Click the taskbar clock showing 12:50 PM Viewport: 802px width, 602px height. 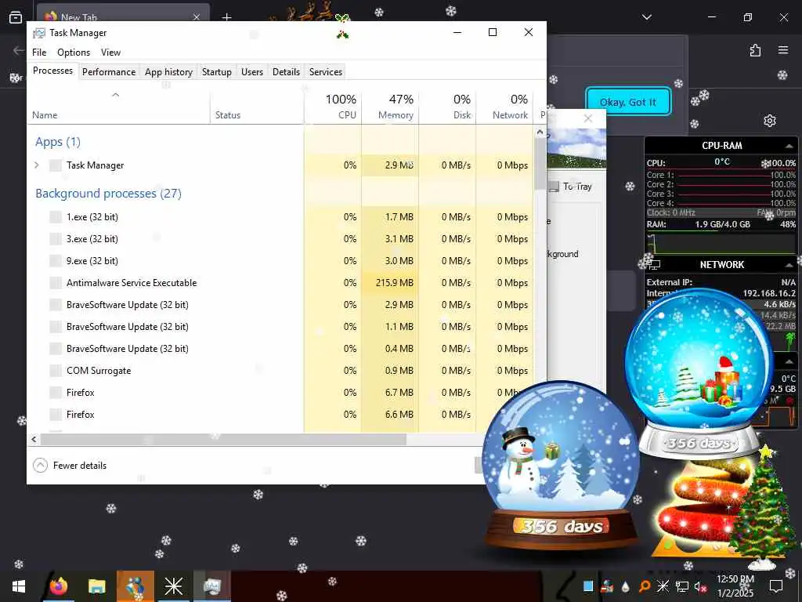pyautogui.click(x=735, y=586)
